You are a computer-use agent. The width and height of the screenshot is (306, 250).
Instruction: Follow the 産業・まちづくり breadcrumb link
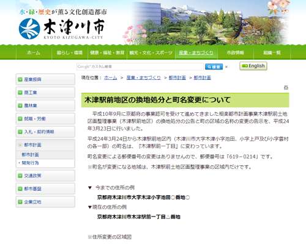click(144, 77)
